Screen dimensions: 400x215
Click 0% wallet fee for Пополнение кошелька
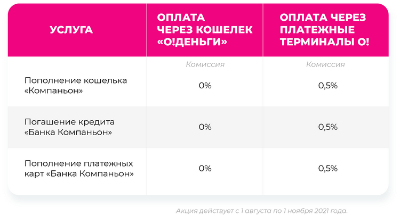tap(205, 86)
